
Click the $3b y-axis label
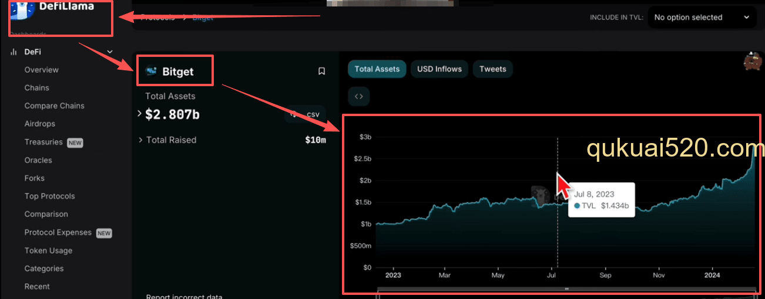point(365,137)
